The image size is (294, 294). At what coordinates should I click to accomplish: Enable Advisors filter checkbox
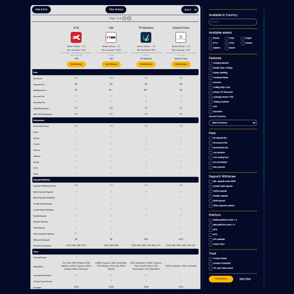coord(211,83)
